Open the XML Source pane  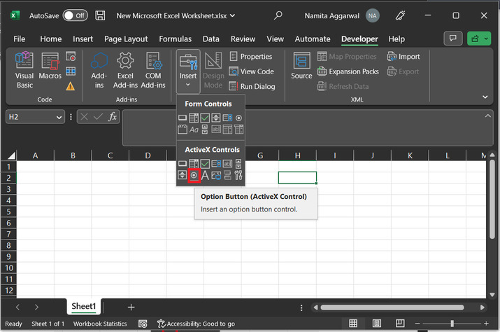(301, 67)
